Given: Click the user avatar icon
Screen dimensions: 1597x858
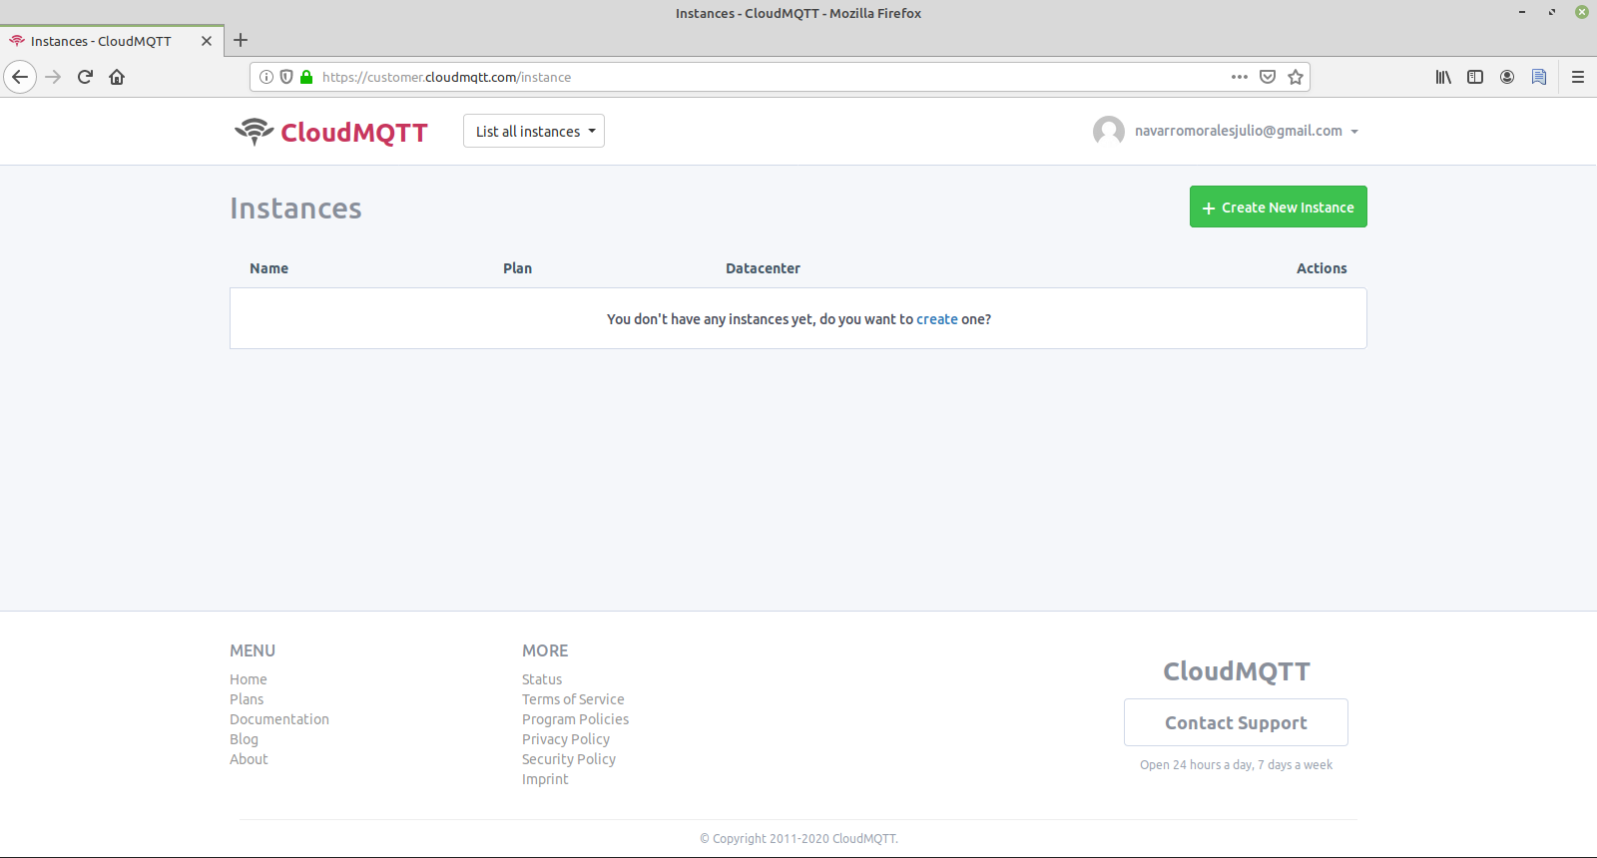Looking at the screenshot, I should [x=1109, y=131].
